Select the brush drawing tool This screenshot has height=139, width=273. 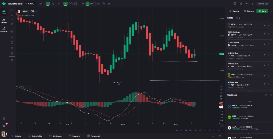pyautogui.click(x=12, y=37)
